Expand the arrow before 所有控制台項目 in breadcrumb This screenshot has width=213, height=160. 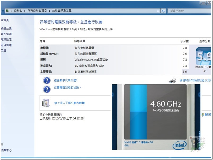(25, 11)
